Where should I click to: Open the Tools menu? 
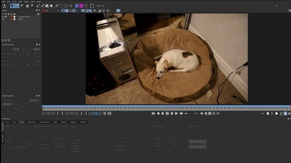pos(33,1)
